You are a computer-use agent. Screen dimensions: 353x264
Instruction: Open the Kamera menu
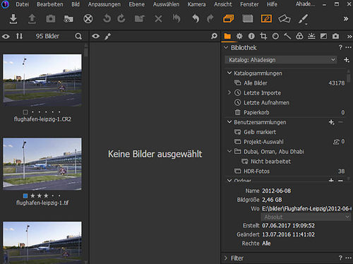[x=196, y=4]
